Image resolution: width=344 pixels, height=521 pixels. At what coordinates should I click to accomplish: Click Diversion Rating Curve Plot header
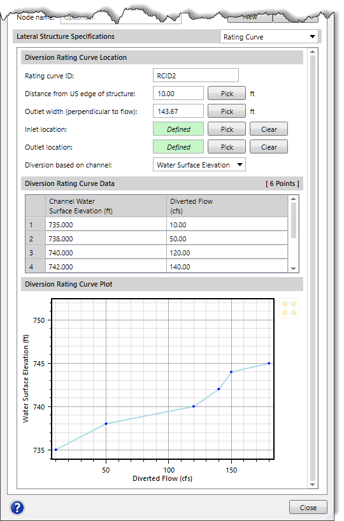(162, 284)
